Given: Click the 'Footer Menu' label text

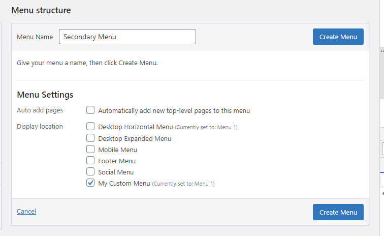Looking at the screenshot, I should click(x=117, y=161).
